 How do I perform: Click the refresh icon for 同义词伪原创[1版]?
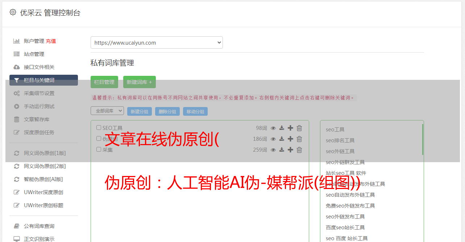[x=17, y=153]
